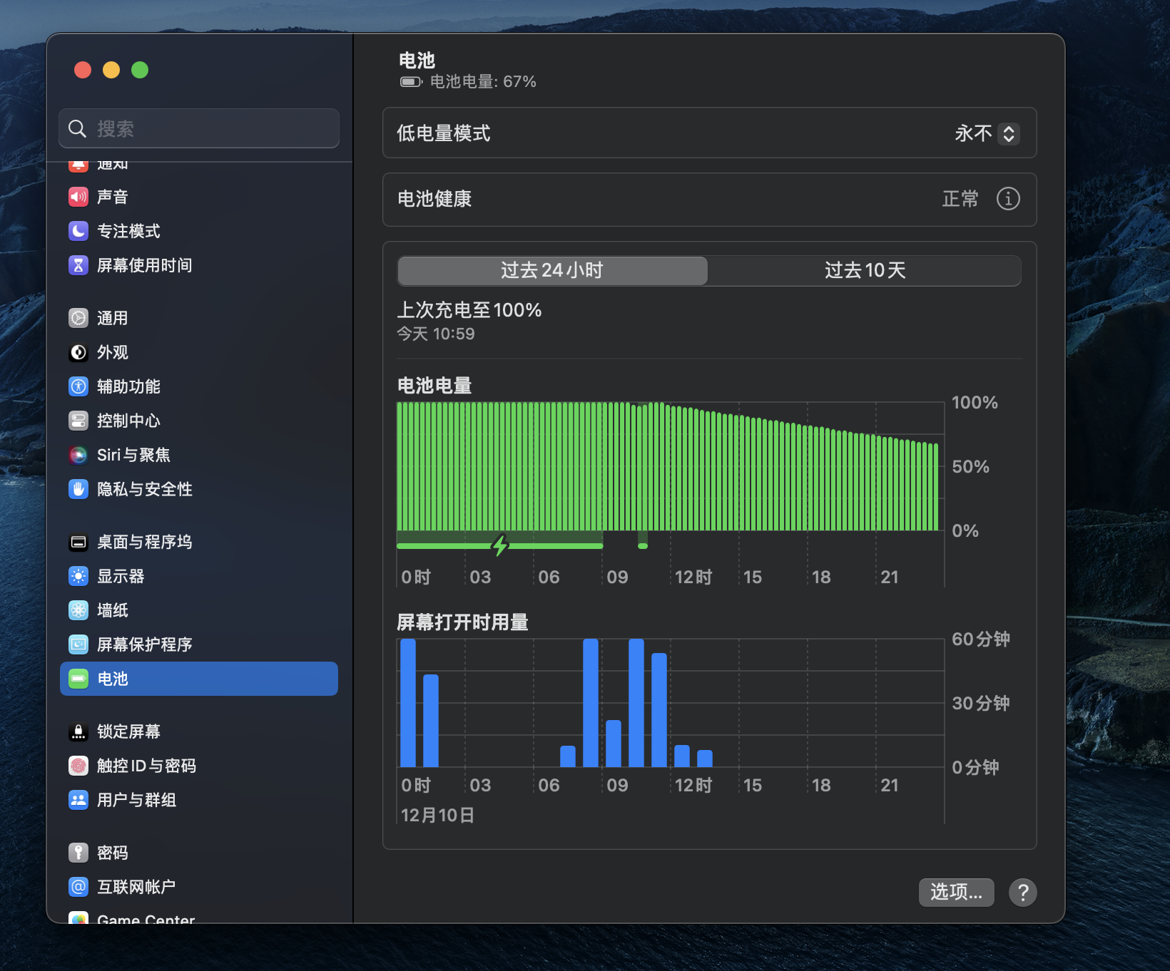Open the 选项... button

click(956, 892)
